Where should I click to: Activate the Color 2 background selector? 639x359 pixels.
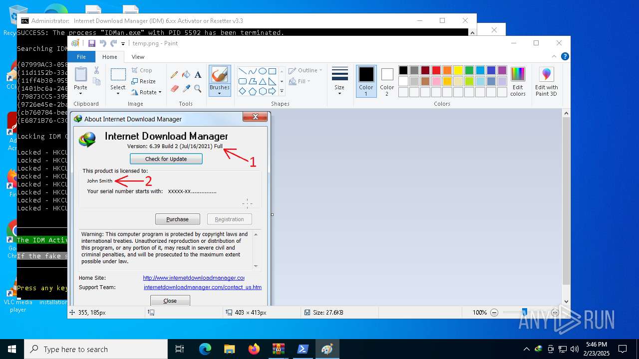(387, 81)
